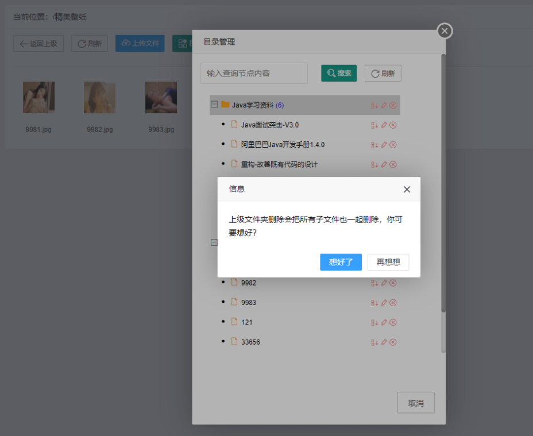Confirm deletion with 想好了 button

341,262
